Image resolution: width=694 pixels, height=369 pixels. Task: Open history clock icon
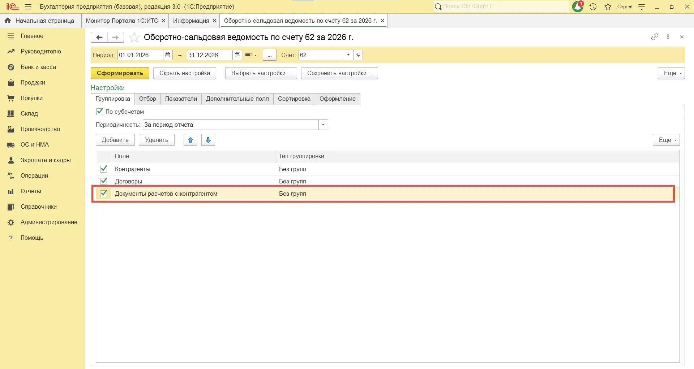point(593,6)
